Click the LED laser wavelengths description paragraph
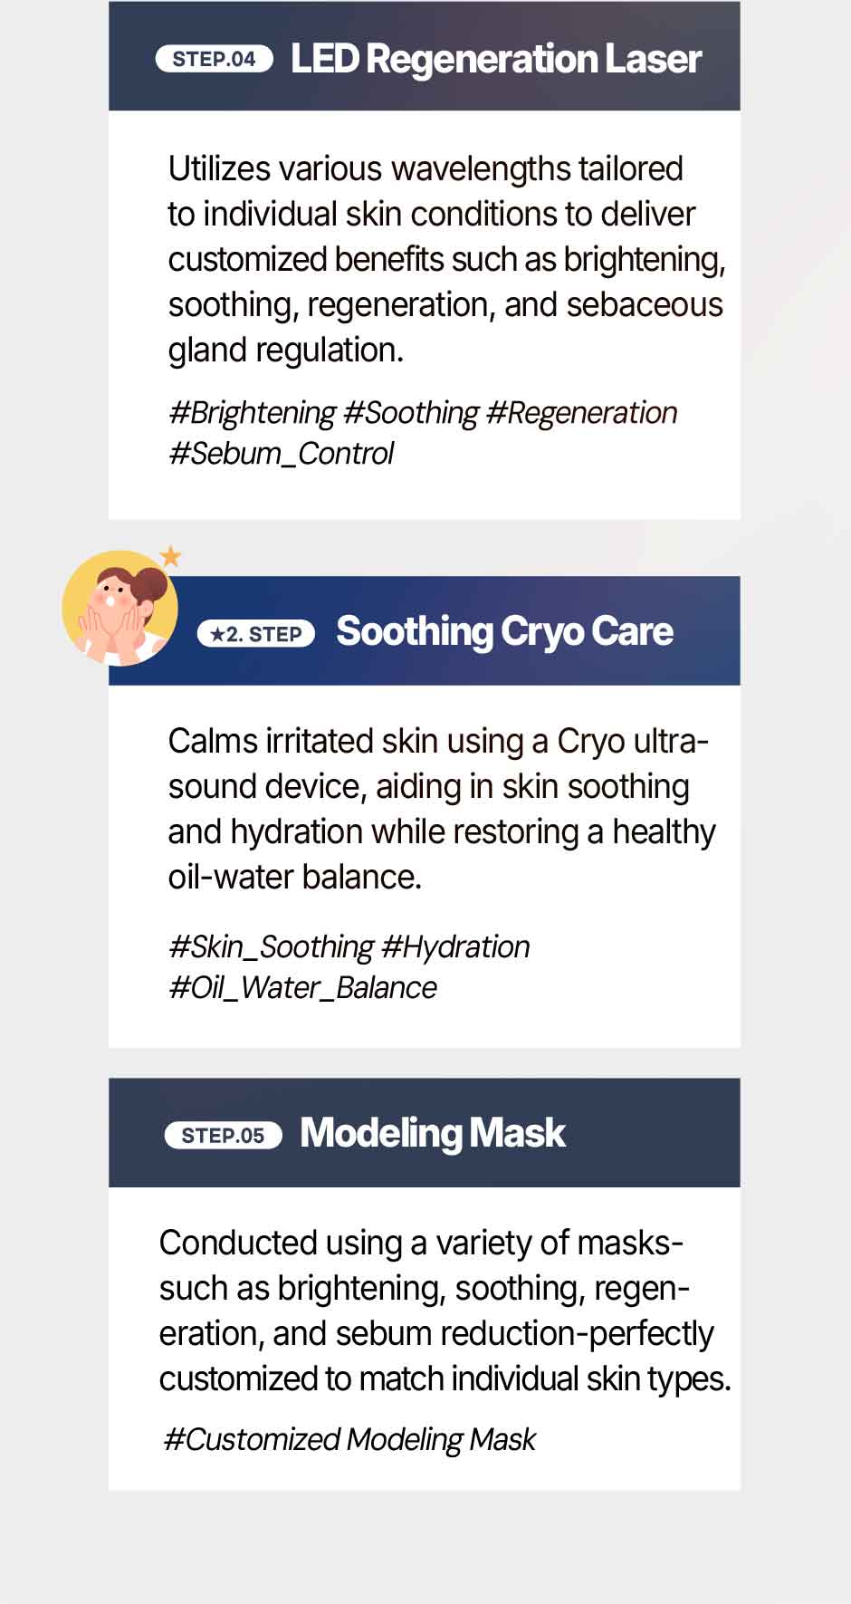 point(447,259)
